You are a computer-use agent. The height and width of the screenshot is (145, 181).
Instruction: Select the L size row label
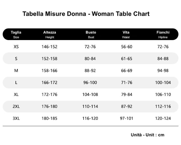[x=16, y=83]
